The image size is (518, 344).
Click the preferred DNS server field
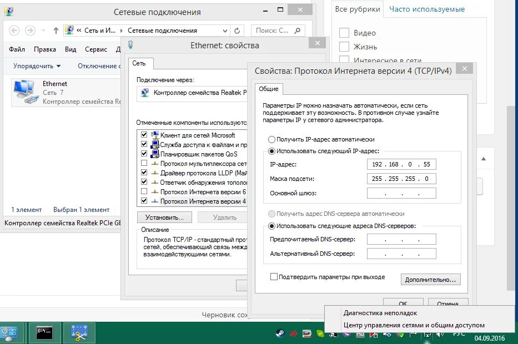click(x=401, y=239)
